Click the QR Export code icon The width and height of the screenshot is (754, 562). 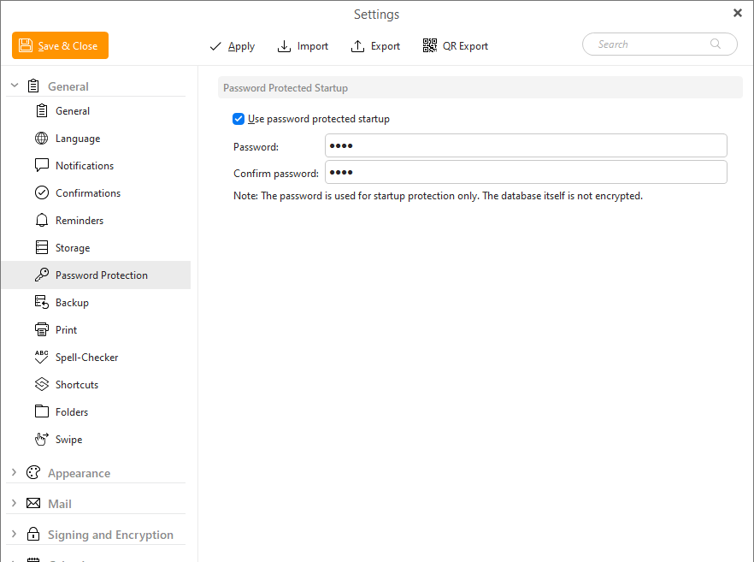[429, 45]
